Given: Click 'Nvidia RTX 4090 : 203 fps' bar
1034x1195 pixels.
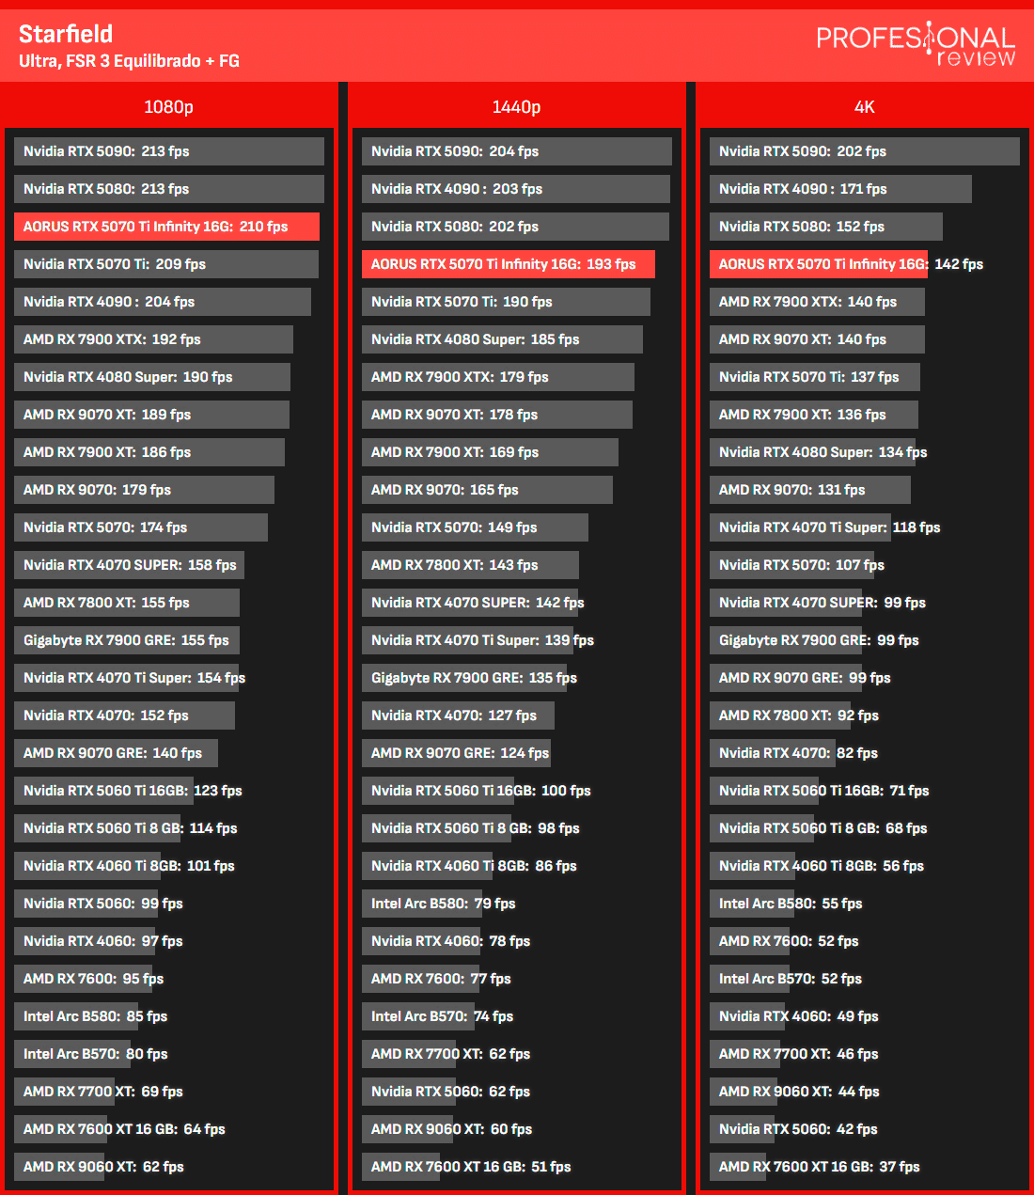Looking at the screenshot, I should (x=516, y=189).
